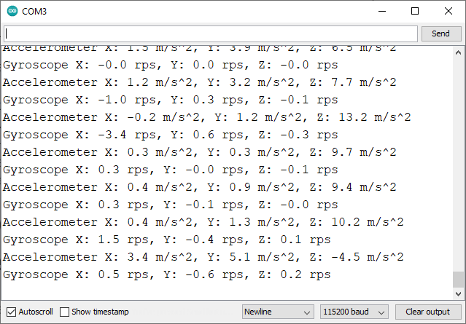Viewport: 466px width, 324px height.
Task: Click the Arduino logo in title bar
Action: pos(10,11)
